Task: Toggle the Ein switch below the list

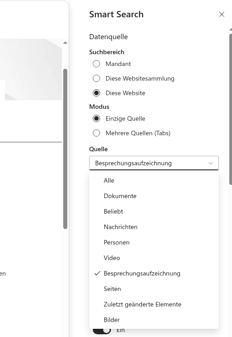Action: point(102,331)
